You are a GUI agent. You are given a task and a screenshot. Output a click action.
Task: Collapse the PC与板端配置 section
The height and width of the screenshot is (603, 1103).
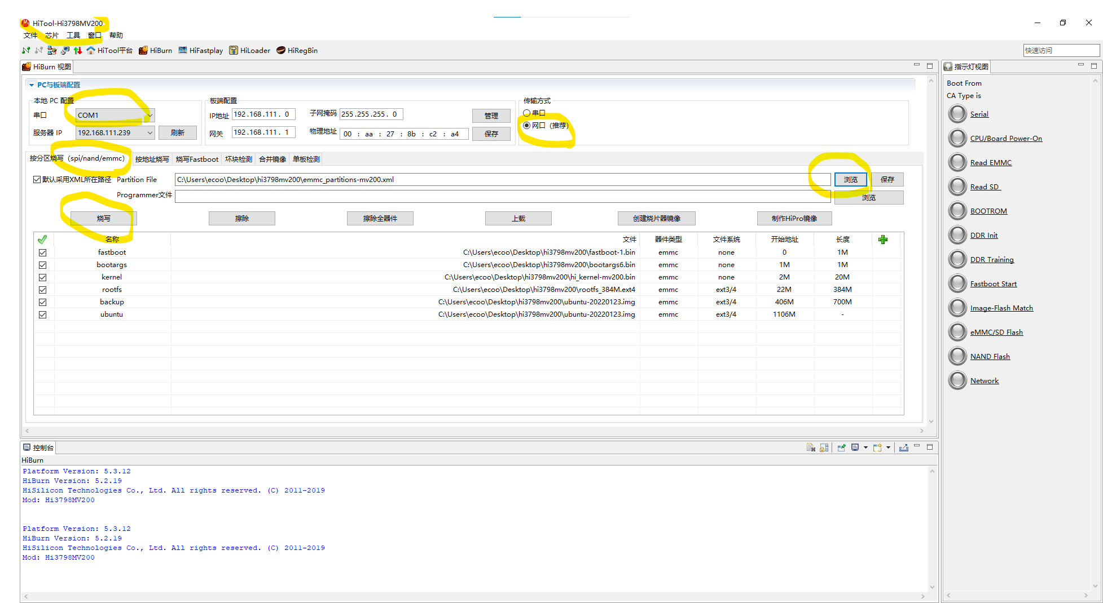(32, 85)
